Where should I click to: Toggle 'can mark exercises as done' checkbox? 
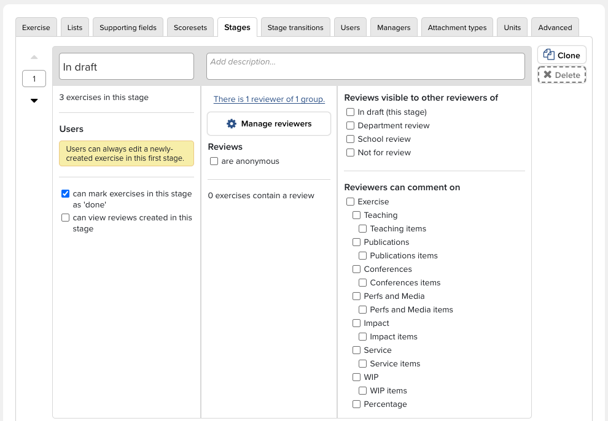66,194
